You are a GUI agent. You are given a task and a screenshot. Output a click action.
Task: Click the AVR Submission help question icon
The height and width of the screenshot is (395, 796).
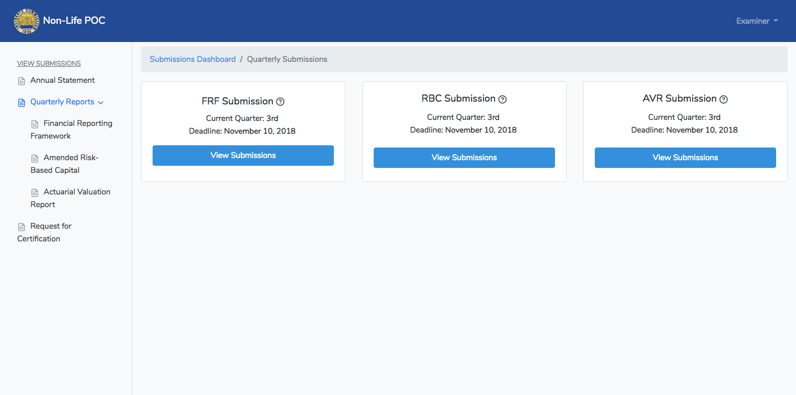click(x=724, y=99)
